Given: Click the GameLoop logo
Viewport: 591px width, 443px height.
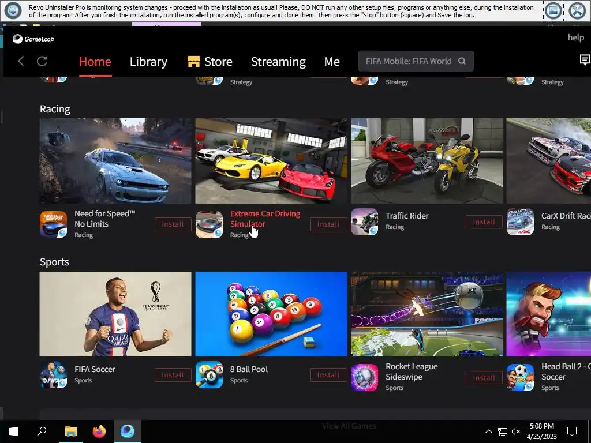Looking at the screenshot, I should (x=33, y=39).
